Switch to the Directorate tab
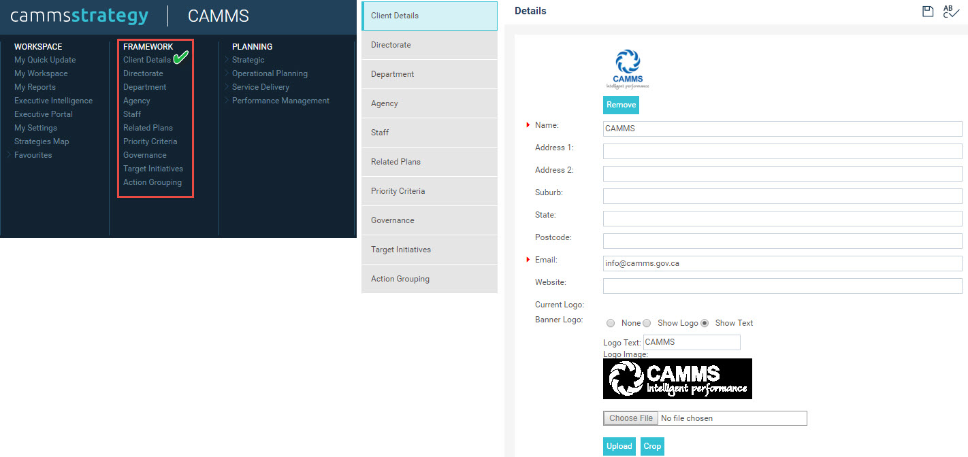Viewport: 968px width, 457px height. click(x=430, y=45)
